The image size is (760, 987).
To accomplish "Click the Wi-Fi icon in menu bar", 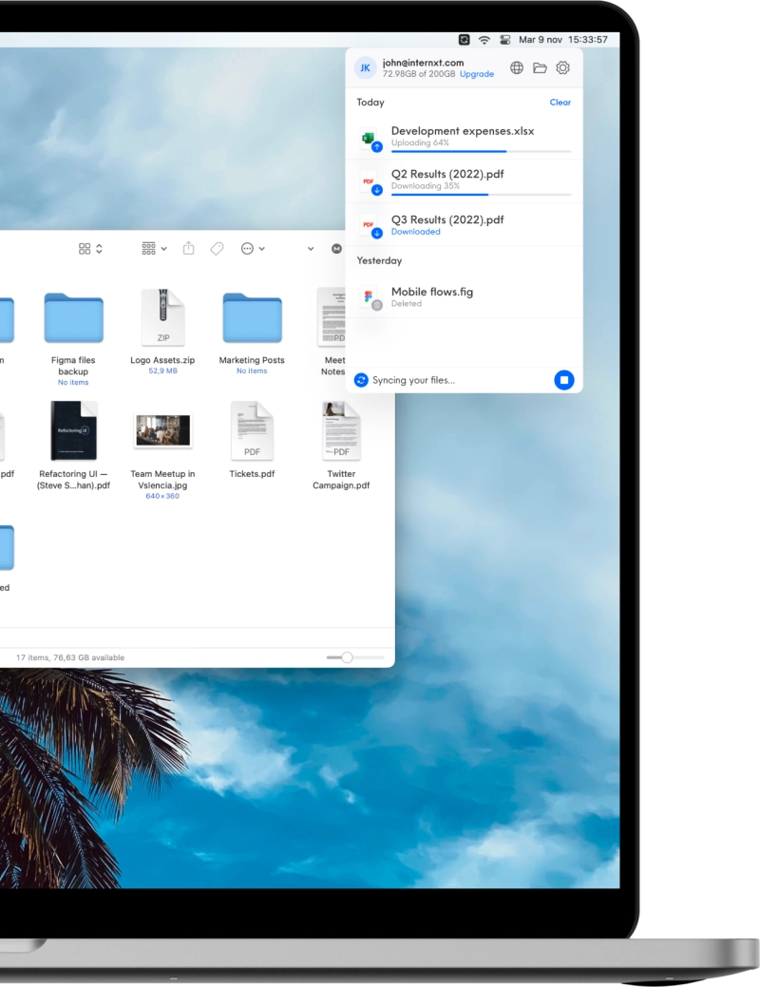I will tap(484, 40).
